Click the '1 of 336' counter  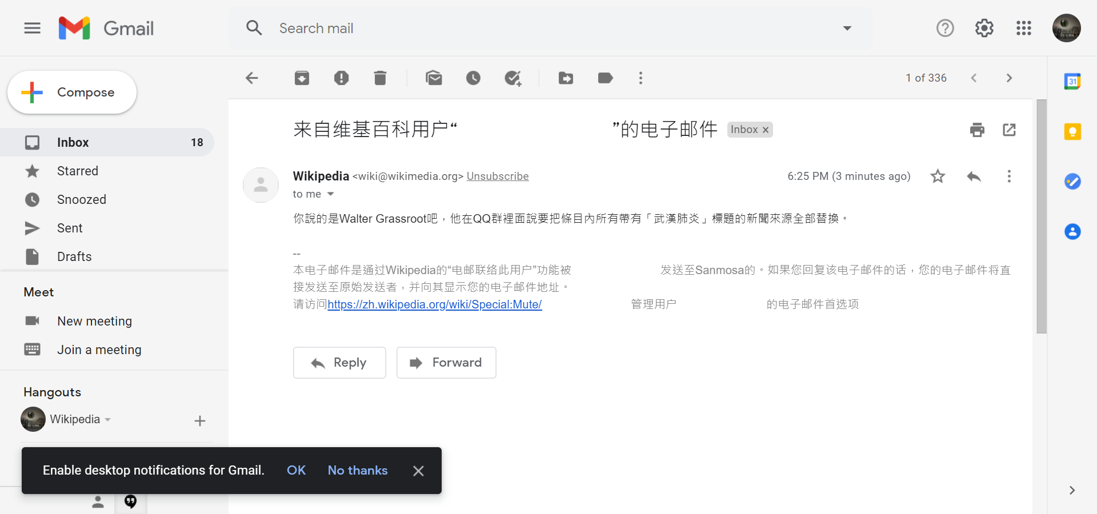(x=926, y=78)
